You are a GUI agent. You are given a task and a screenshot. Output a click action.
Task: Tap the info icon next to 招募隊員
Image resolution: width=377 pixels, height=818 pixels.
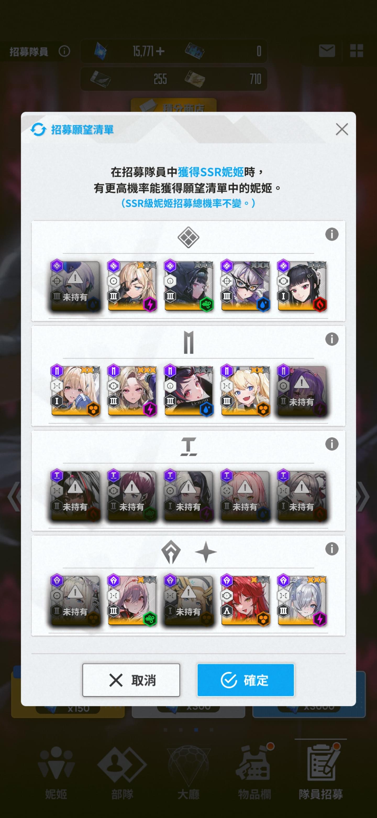(x=64, y=51)
